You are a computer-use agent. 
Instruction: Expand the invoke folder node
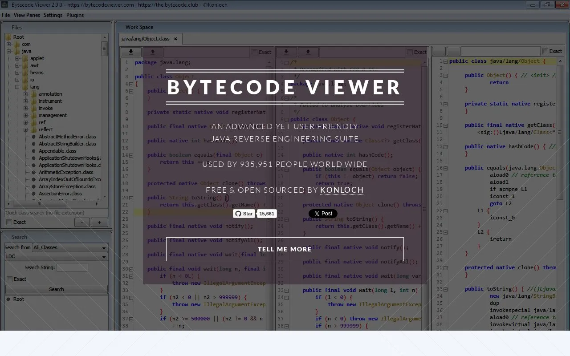[x=25, y=108]
